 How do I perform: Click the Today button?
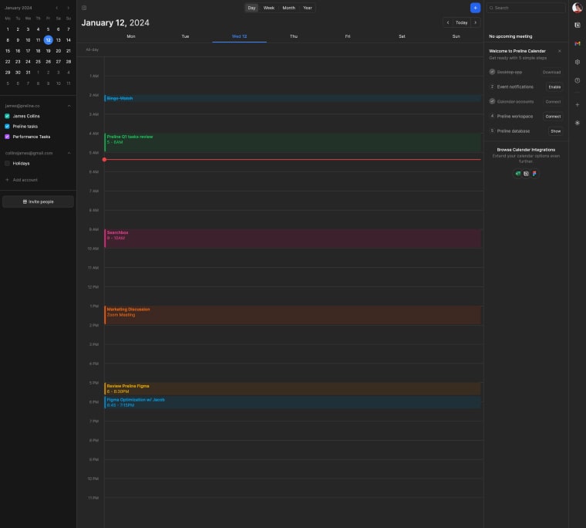tap(462, 22)
